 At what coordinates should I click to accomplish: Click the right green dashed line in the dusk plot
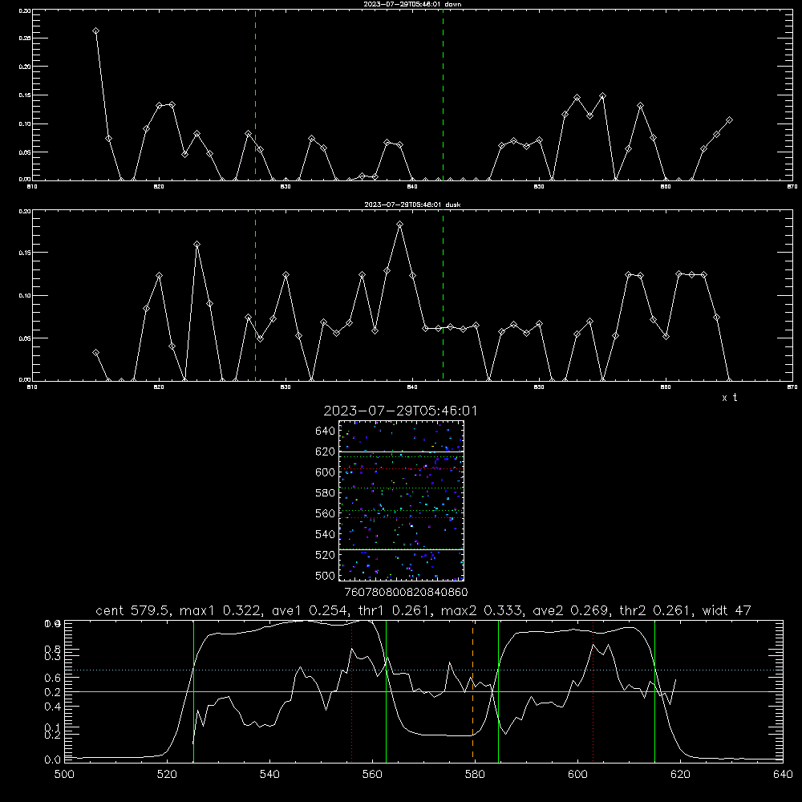[x=443, y=296]
